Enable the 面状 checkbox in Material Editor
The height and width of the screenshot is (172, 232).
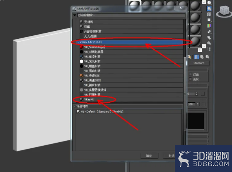(190, 79)
